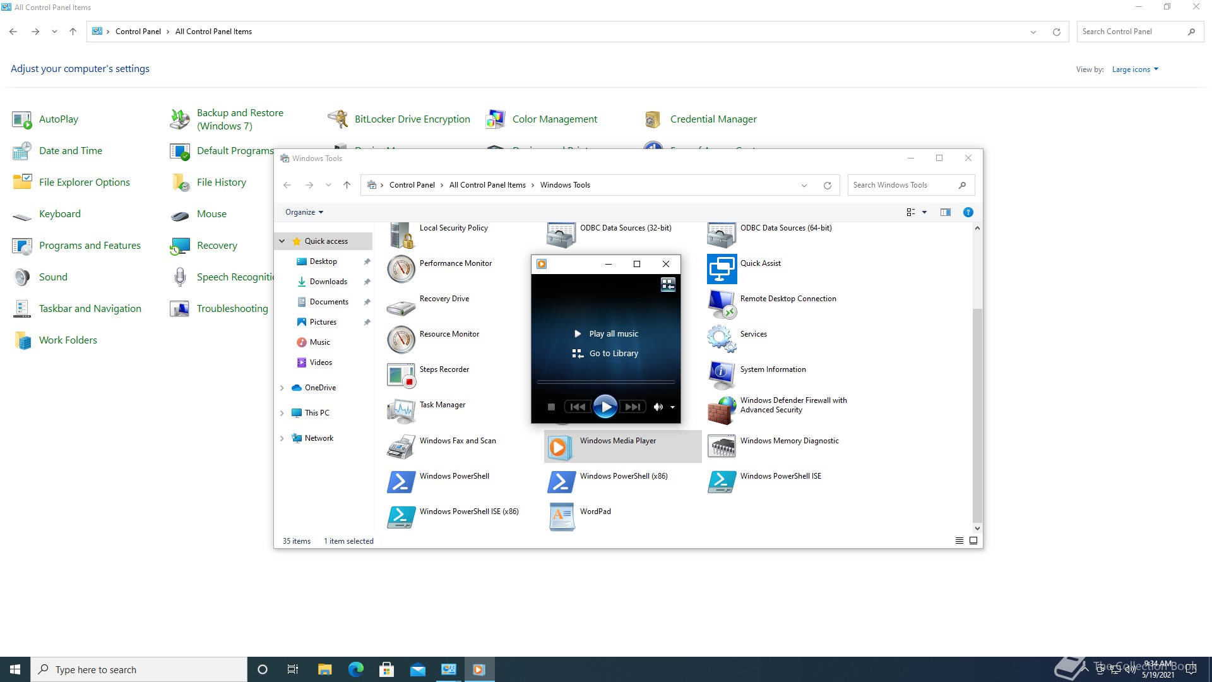This screenshot has width=1212, height=682.
Task: Select Pictures in navigation pane
Action: click(x=323, y=322)
